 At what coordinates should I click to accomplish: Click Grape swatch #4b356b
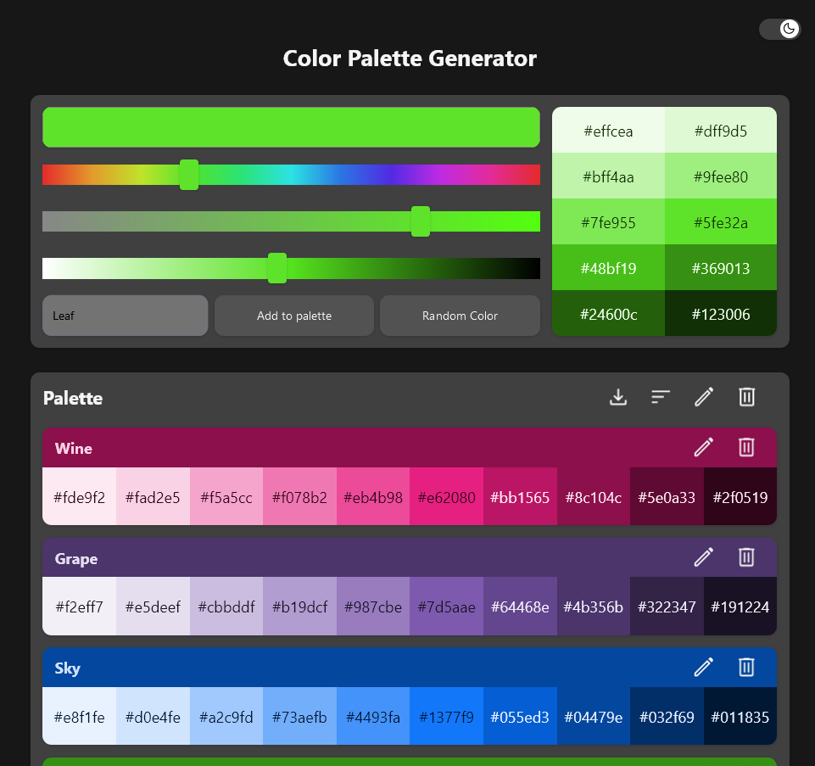tap(594, 607)
